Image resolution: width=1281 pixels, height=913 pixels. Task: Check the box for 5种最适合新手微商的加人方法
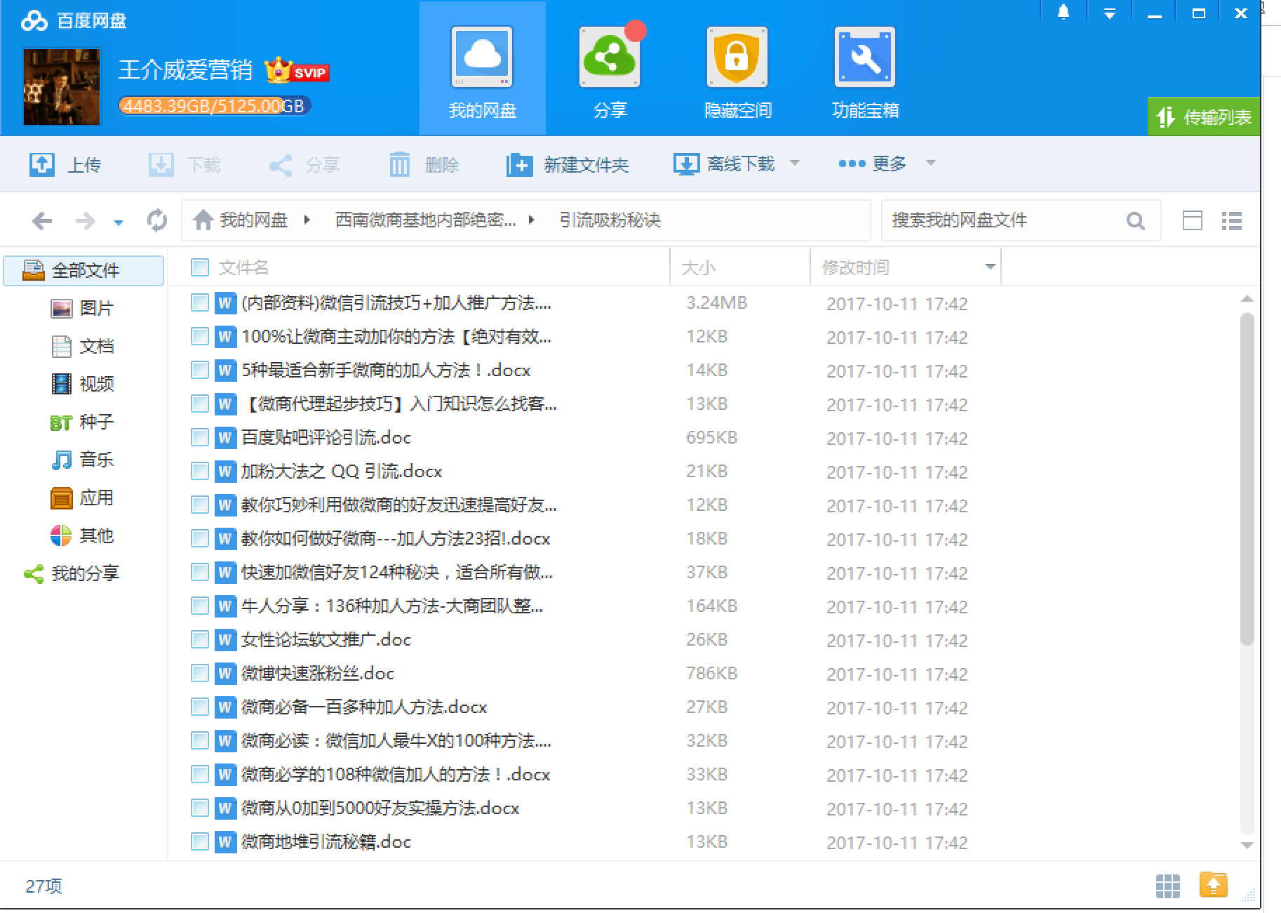coord(200,370)
